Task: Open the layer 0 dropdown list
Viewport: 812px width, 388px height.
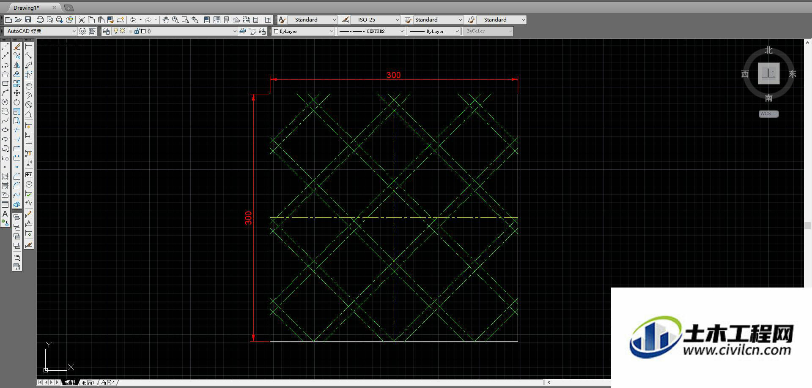Action: (174, 31)
